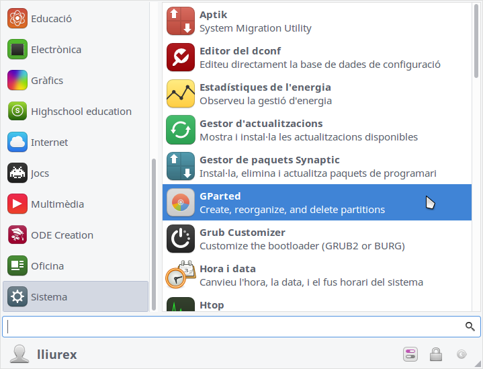Switch to the Multimèdia category
This screenshot has width=483, height=369.
pos(57,204)
